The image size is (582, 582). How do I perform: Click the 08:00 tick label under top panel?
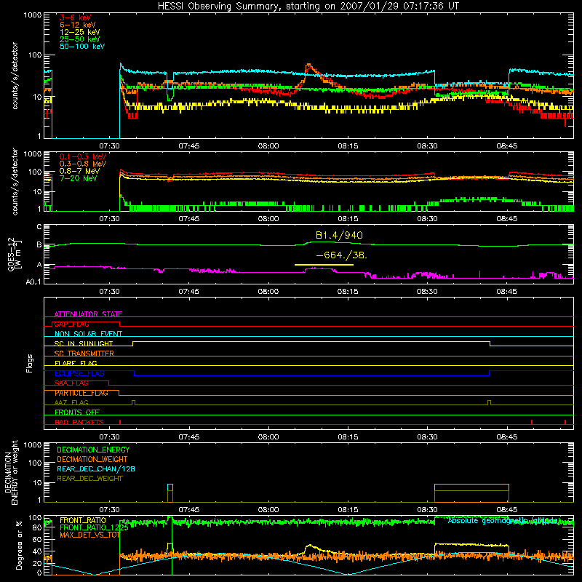(268, 145)
